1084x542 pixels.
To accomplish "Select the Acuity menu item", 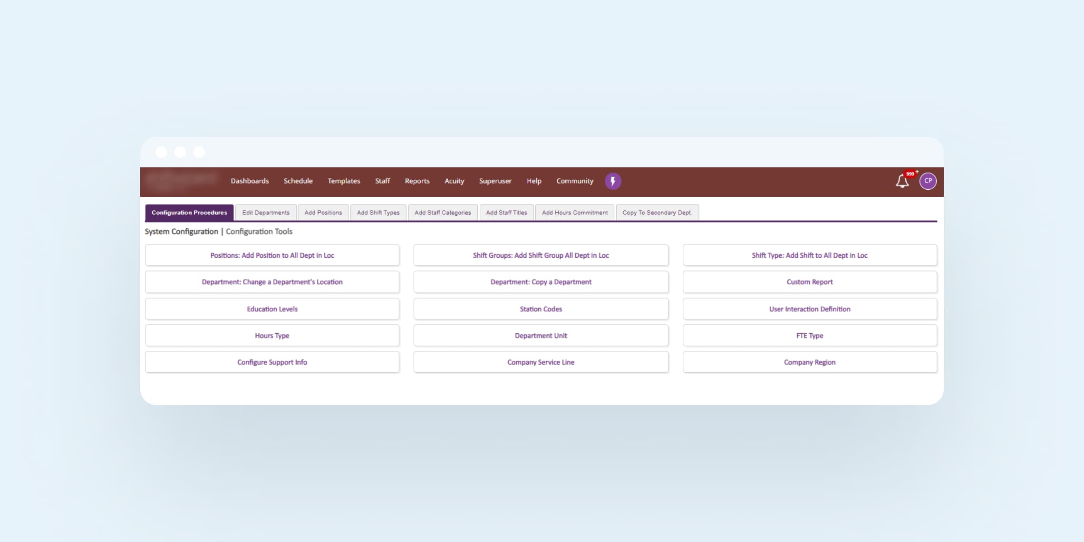I will click(x=454, y=181).
